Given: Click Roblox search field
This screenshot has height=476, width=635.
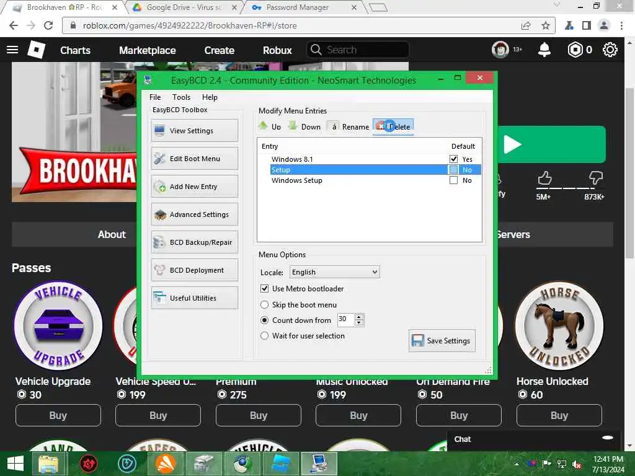Looking at the screenshot, I should [x=358, y=50].
